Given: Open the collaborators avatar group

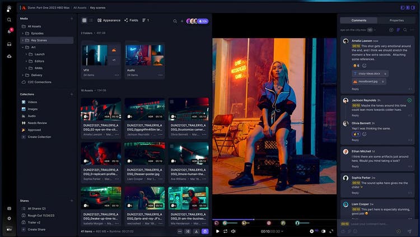Looking at the screenshot, I should tap(198, 21).
